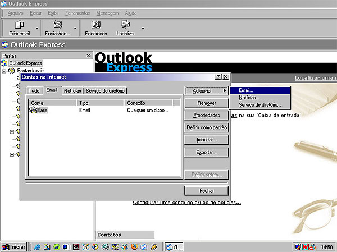Switch to the Serviço de diretório tab
This screenshot has height=252, width=337.
click(106, 90)
